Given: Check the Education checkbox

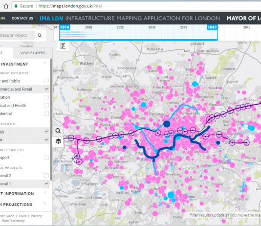Looking at the screenshot, I should tap(46, 97).
